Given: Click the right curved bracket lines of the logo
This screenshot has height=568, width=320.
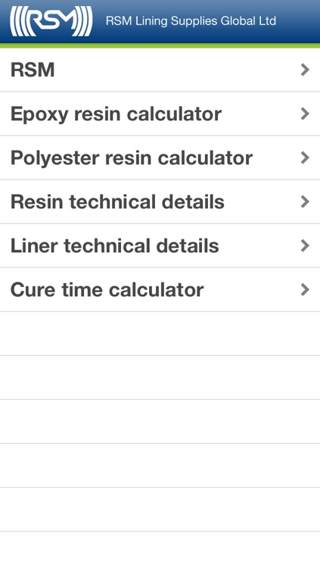Looking at the screenshot, I should pos(85,21).
